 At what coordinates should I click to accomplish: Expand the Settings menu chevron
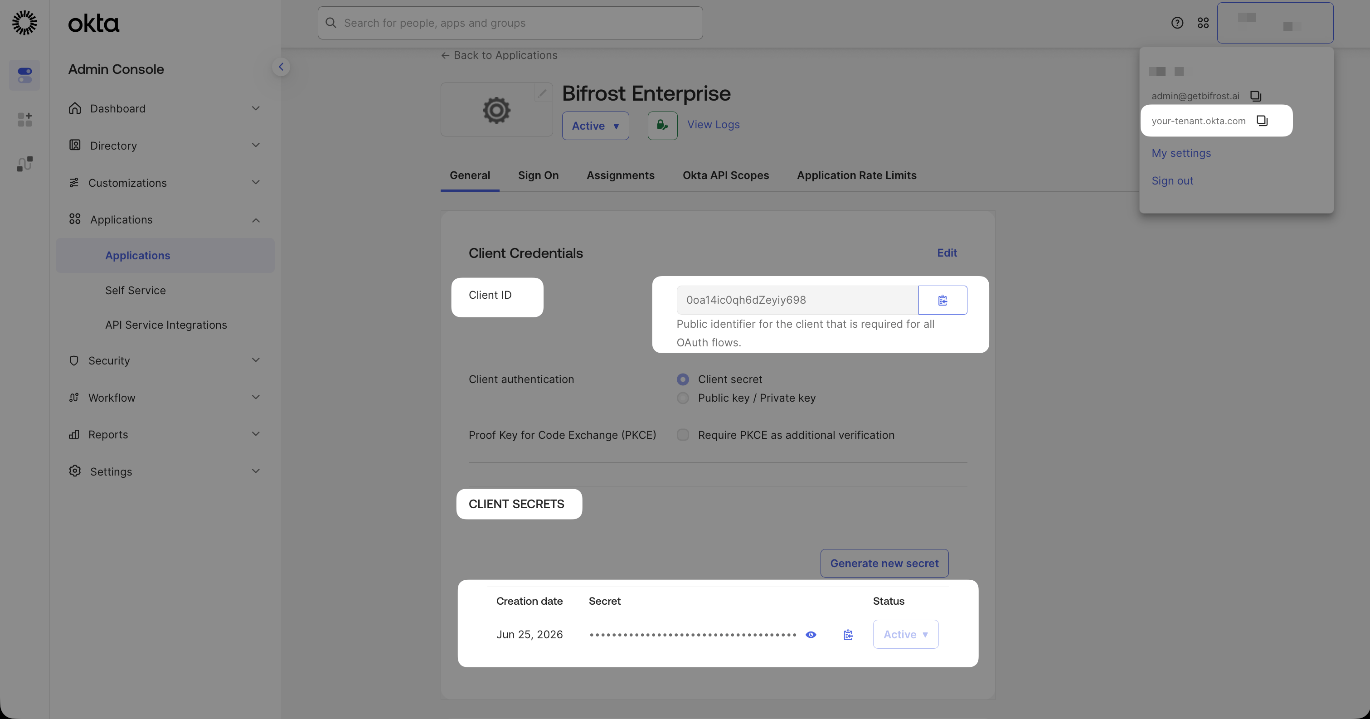click(x=256, y=471)
